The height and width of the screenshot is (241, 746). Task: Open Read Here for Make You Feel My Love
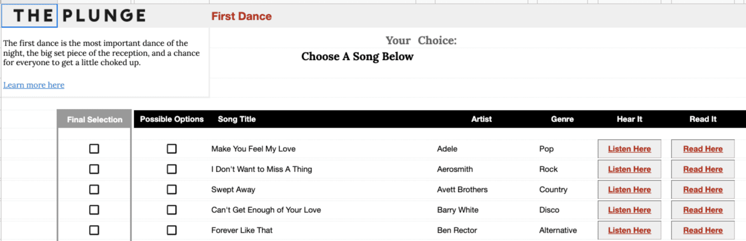click(703, 149)
